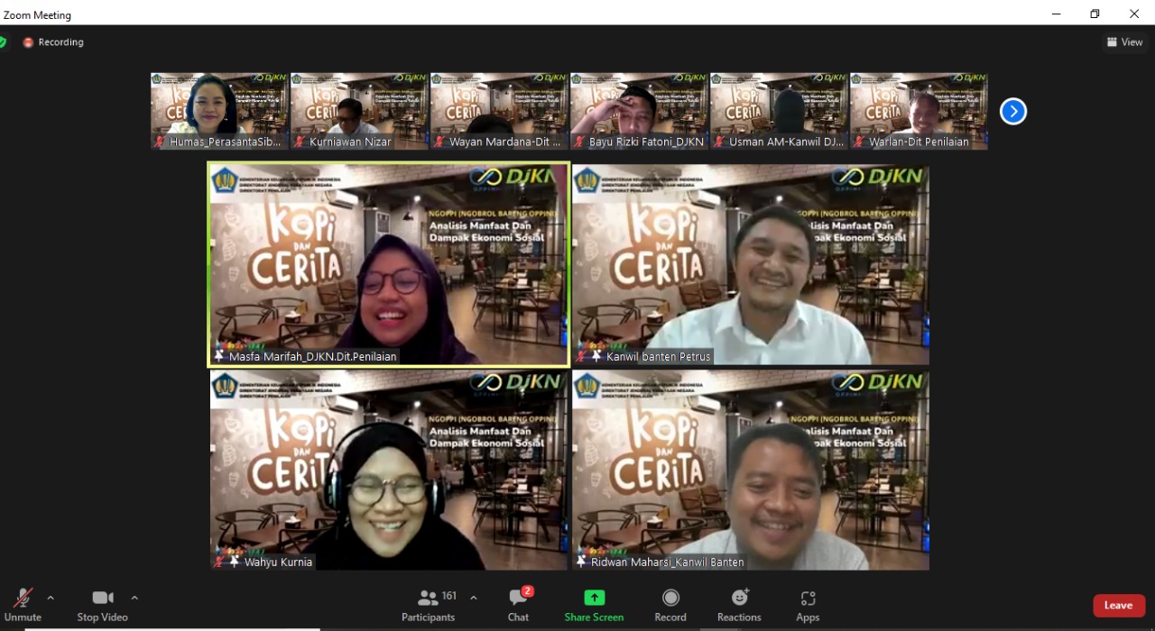Open the Reactions menu
The image size is (1155, 631).
coord(739,604)
